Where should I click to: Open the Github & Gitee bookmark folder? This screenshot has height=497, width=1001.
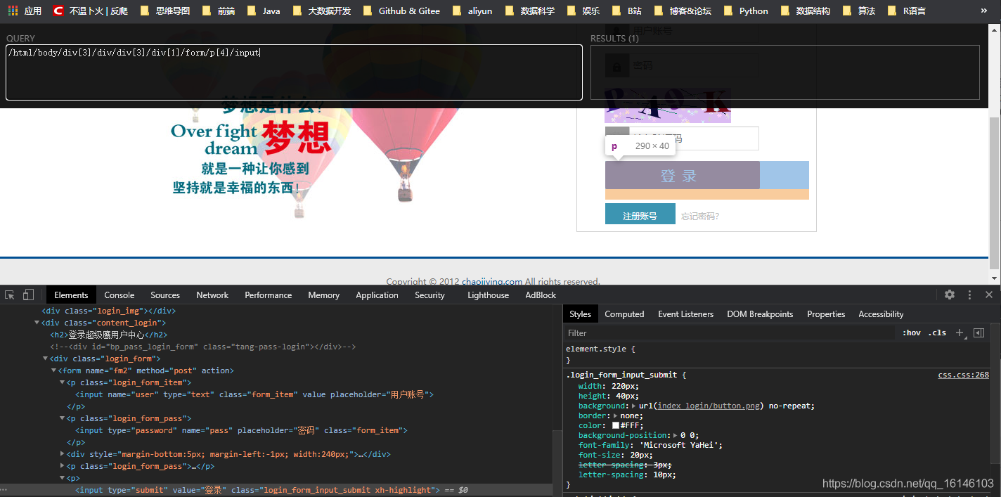coord(401,11)
